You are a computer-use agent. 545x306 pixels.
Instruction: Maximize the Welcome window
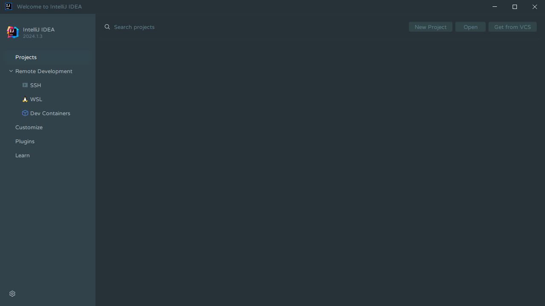click(x=515, y=7)
